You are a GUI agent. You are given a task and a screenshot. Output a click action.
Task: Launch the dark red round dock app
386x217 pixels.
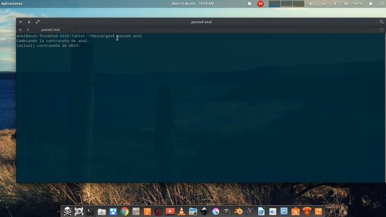pos(159,212)
